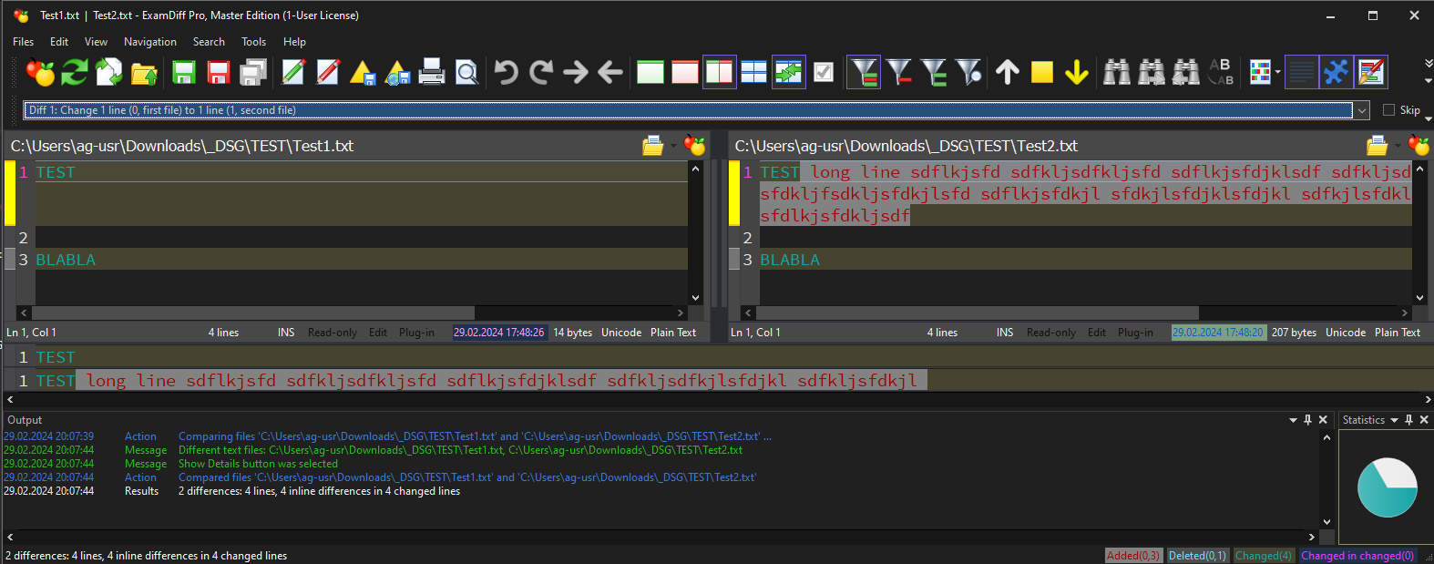Screen dimensions: 1434x564
Task: Open the Search menu
Action: [209, 42]
